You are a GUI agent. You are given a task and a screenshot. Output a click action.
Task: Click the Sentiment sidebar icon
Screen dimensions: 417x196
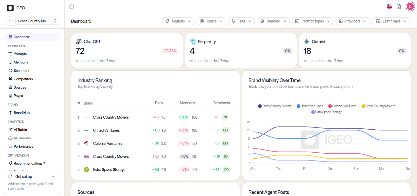[x=10, y=71]
